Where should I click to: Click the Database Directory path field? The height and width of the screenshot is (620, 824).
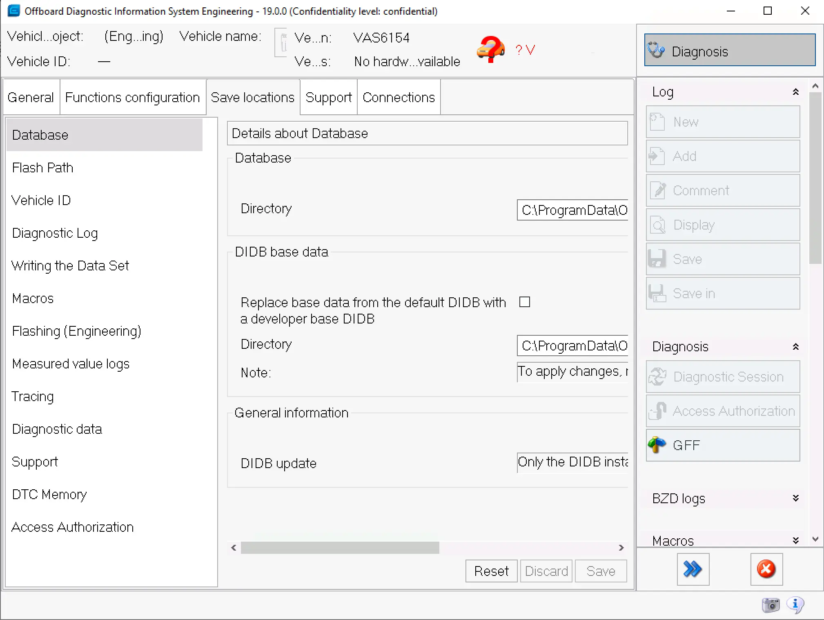572,210
